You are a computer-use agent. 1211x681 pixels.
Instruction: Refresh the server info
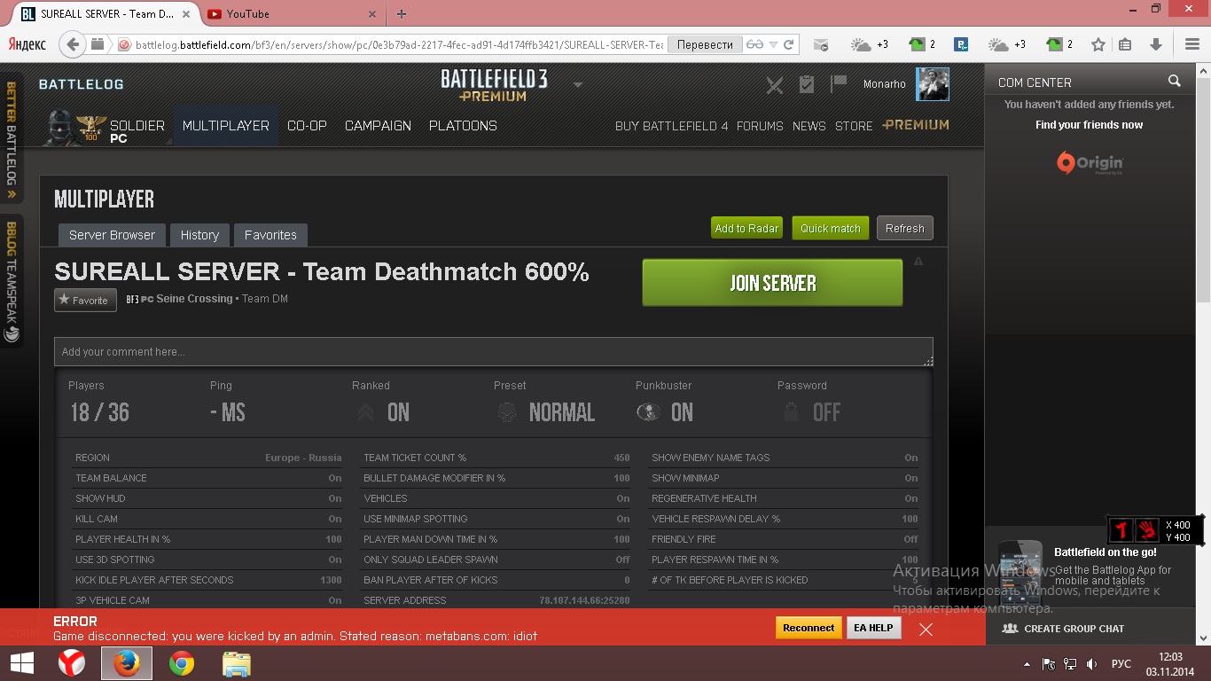[x=905, y=228]
